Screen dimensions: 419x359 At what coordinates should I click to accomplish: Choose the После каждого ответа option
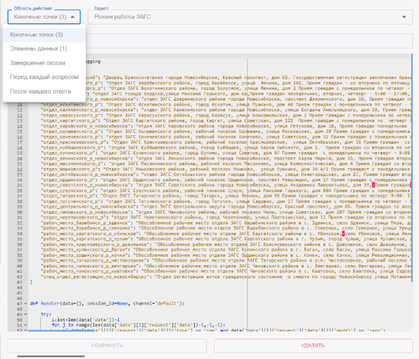click(40, 92)
